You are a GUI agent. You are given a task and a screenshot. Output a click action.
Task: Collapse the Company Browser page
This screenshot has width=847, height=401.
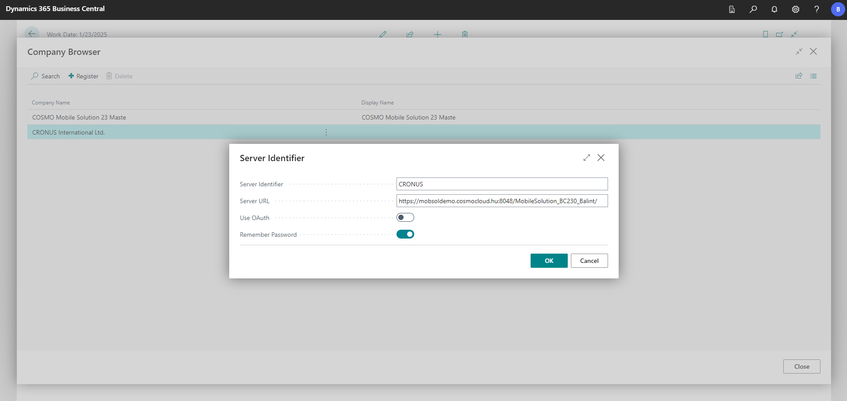799,51
